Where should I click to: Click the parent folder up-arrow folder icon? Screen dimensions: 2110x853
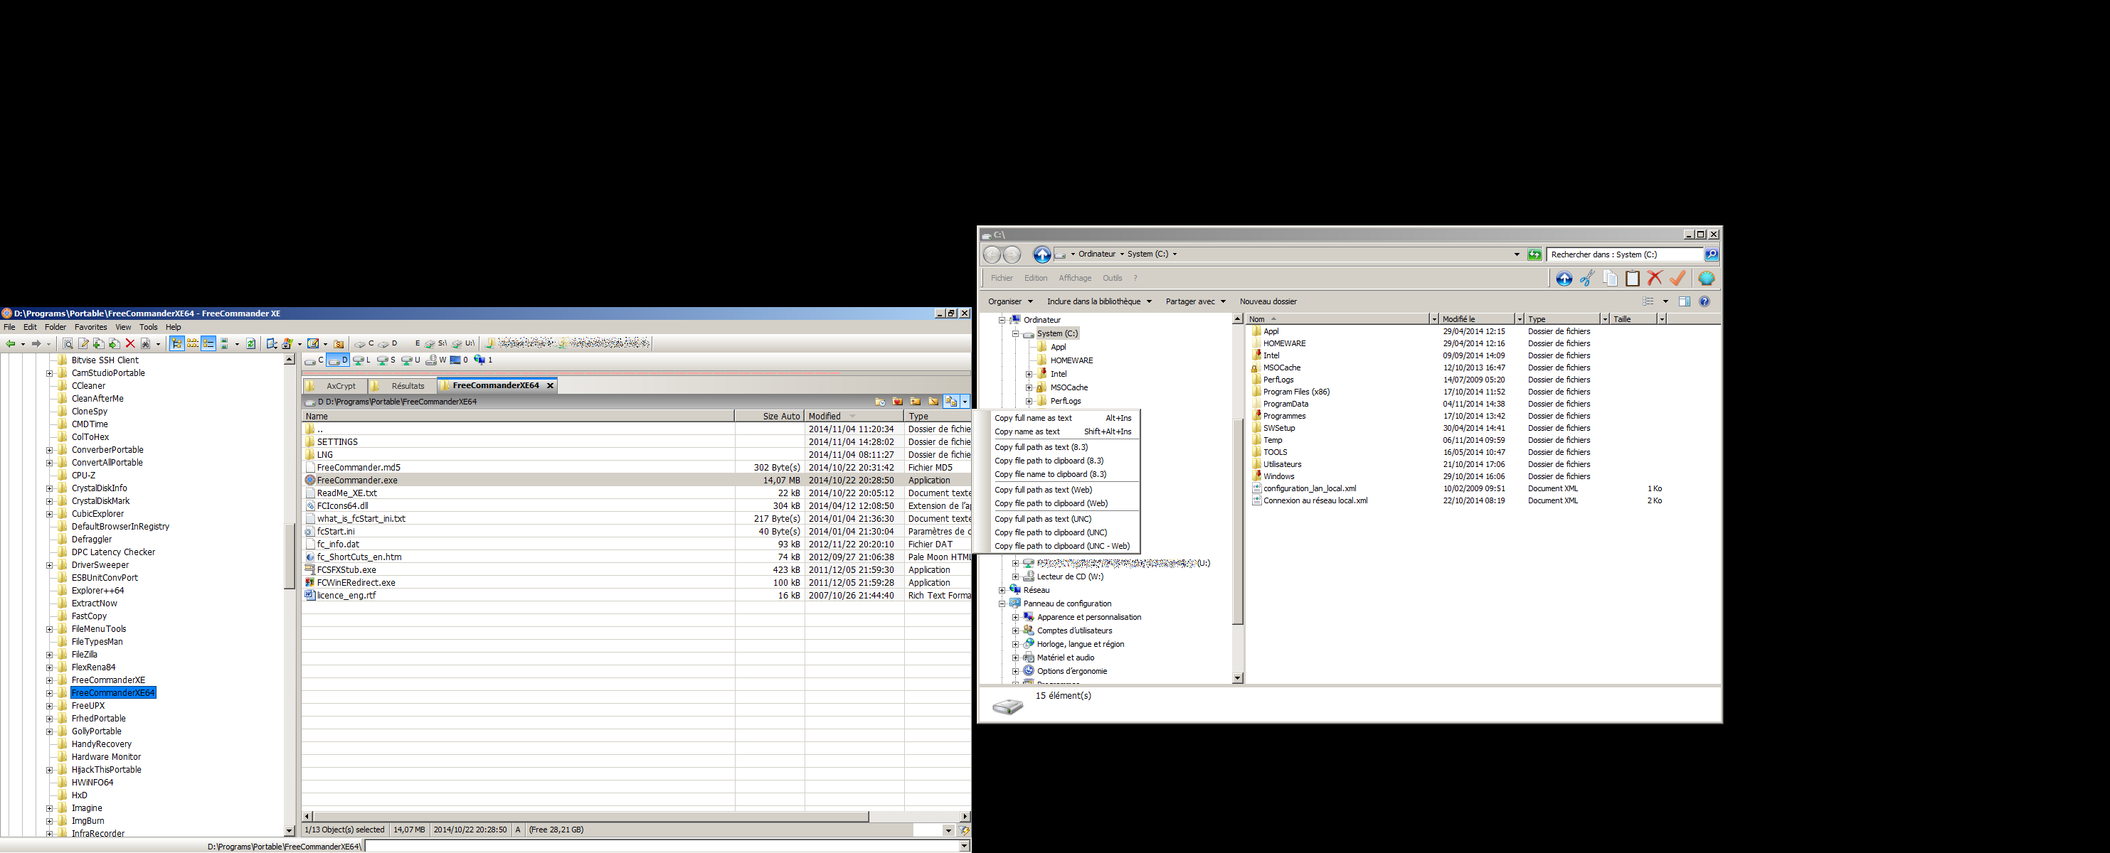[916, 402]
